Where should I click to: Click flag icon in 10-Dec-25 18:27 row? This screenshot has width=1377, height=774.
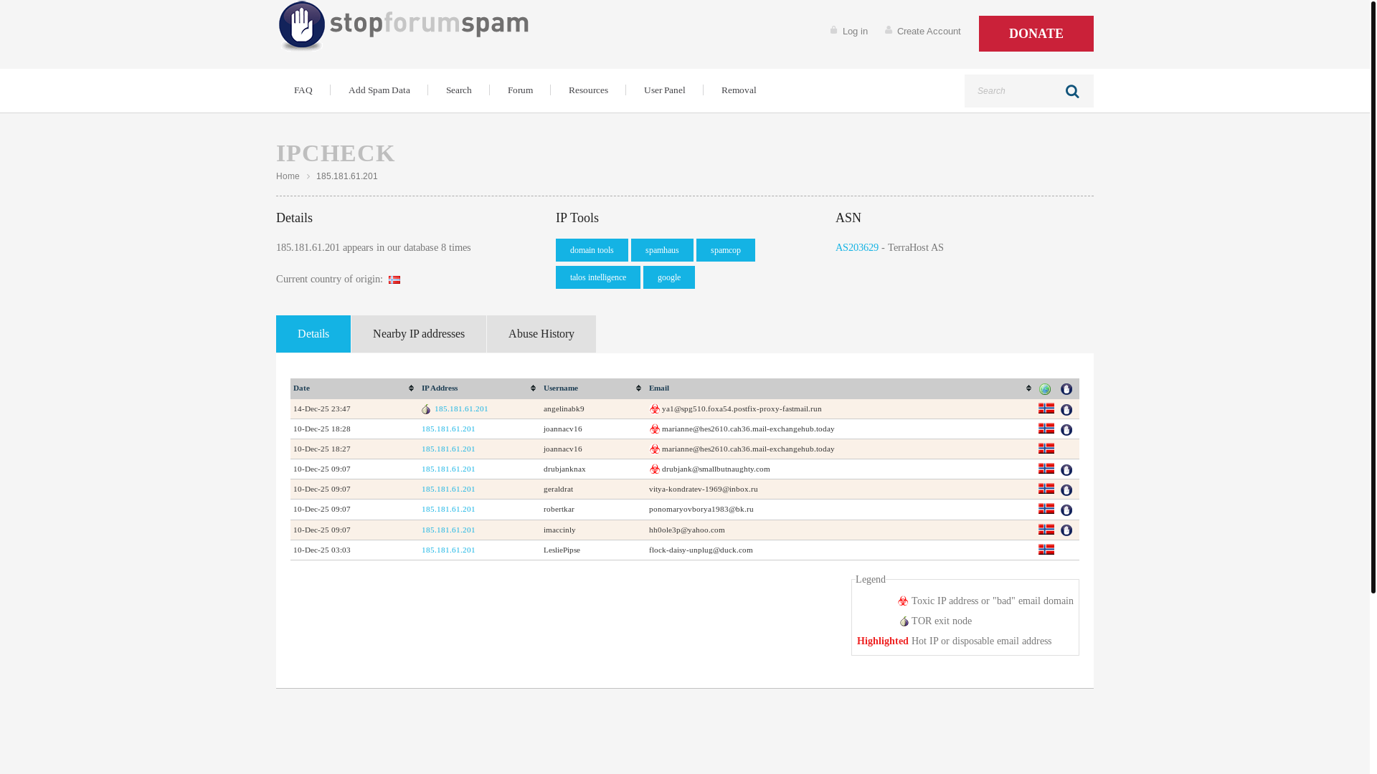[1046, 449]
